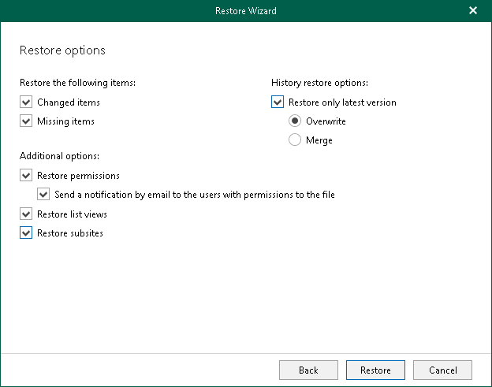Click the 'History restore options:' label
492x387 pixels.
point(320,82)
